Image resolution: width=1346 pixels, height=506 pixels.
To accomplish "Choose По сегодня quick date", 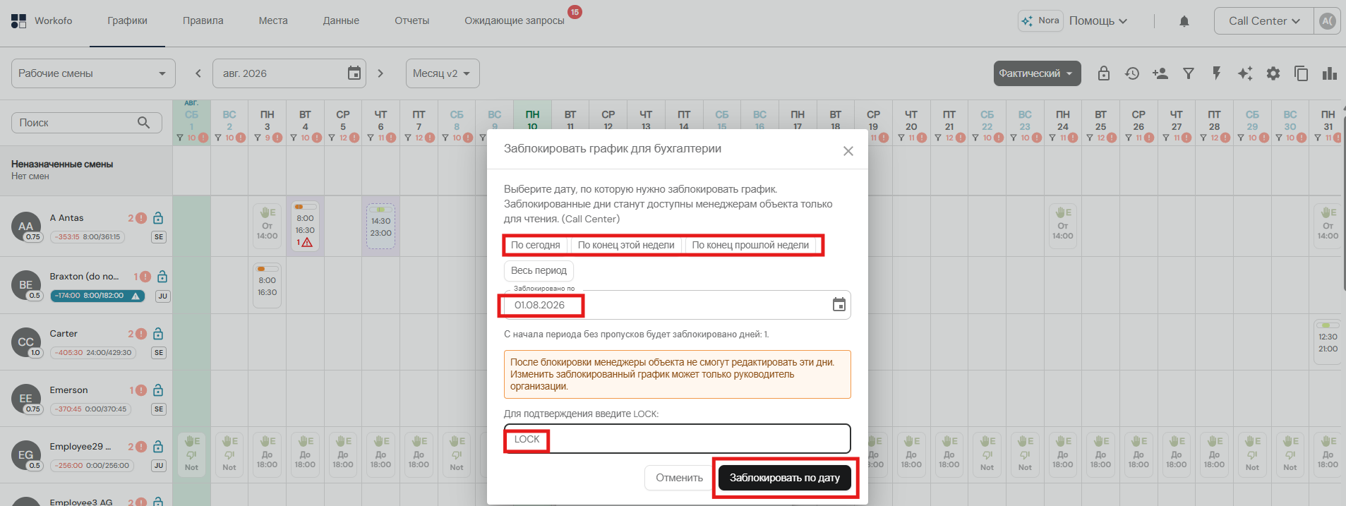I will [x=536, y=245].
